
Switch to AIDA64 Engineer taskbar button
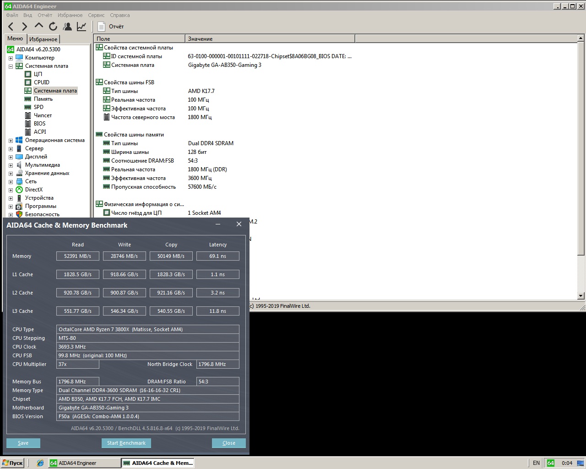[x=84, y=463]
